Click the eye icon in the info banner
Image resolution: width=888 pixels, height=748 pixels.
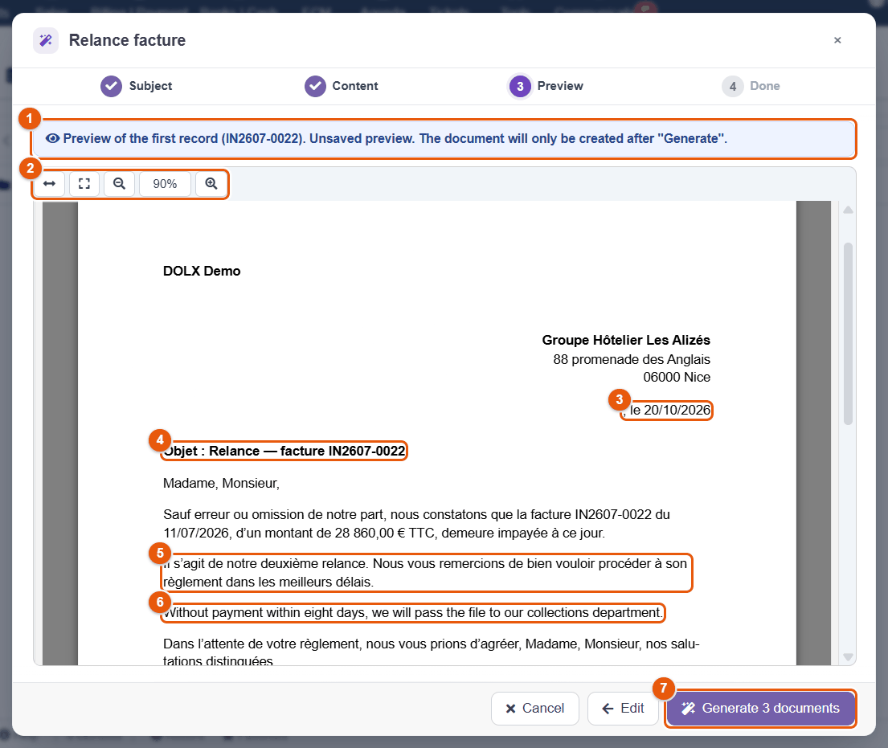(x=53, y=139)
